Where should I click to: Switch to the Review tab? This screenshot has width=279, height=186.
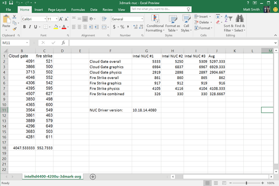(108, 10)
